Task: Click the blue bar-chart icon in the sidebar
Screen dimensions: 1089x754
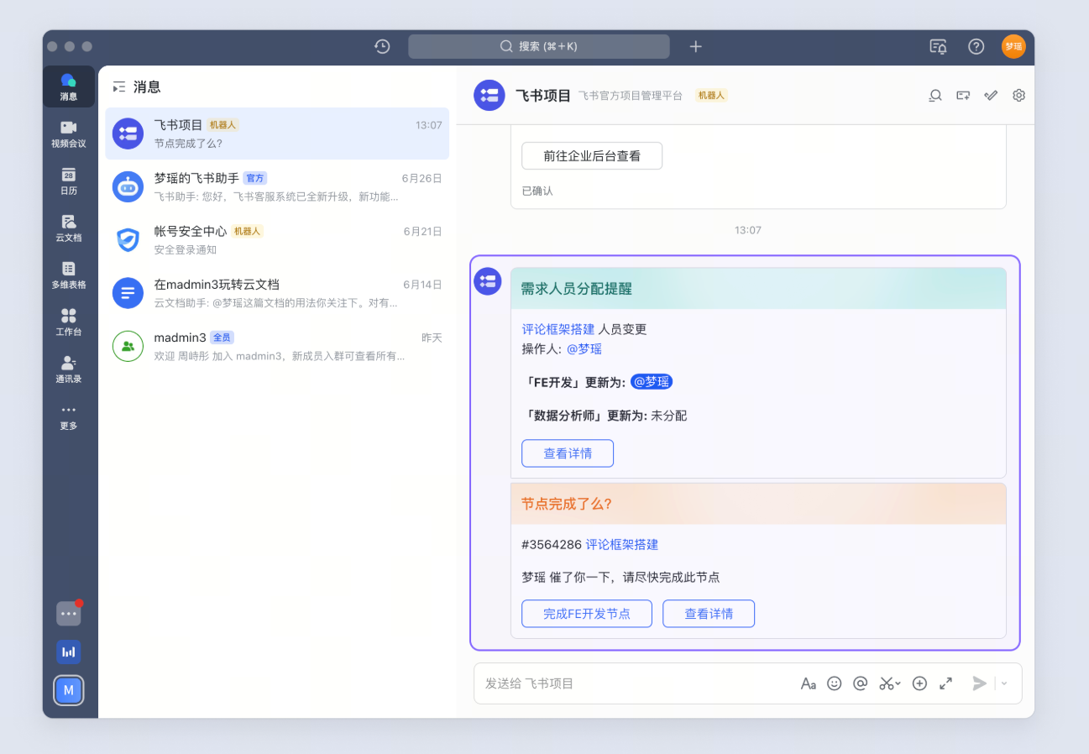Action: (69, 652)
